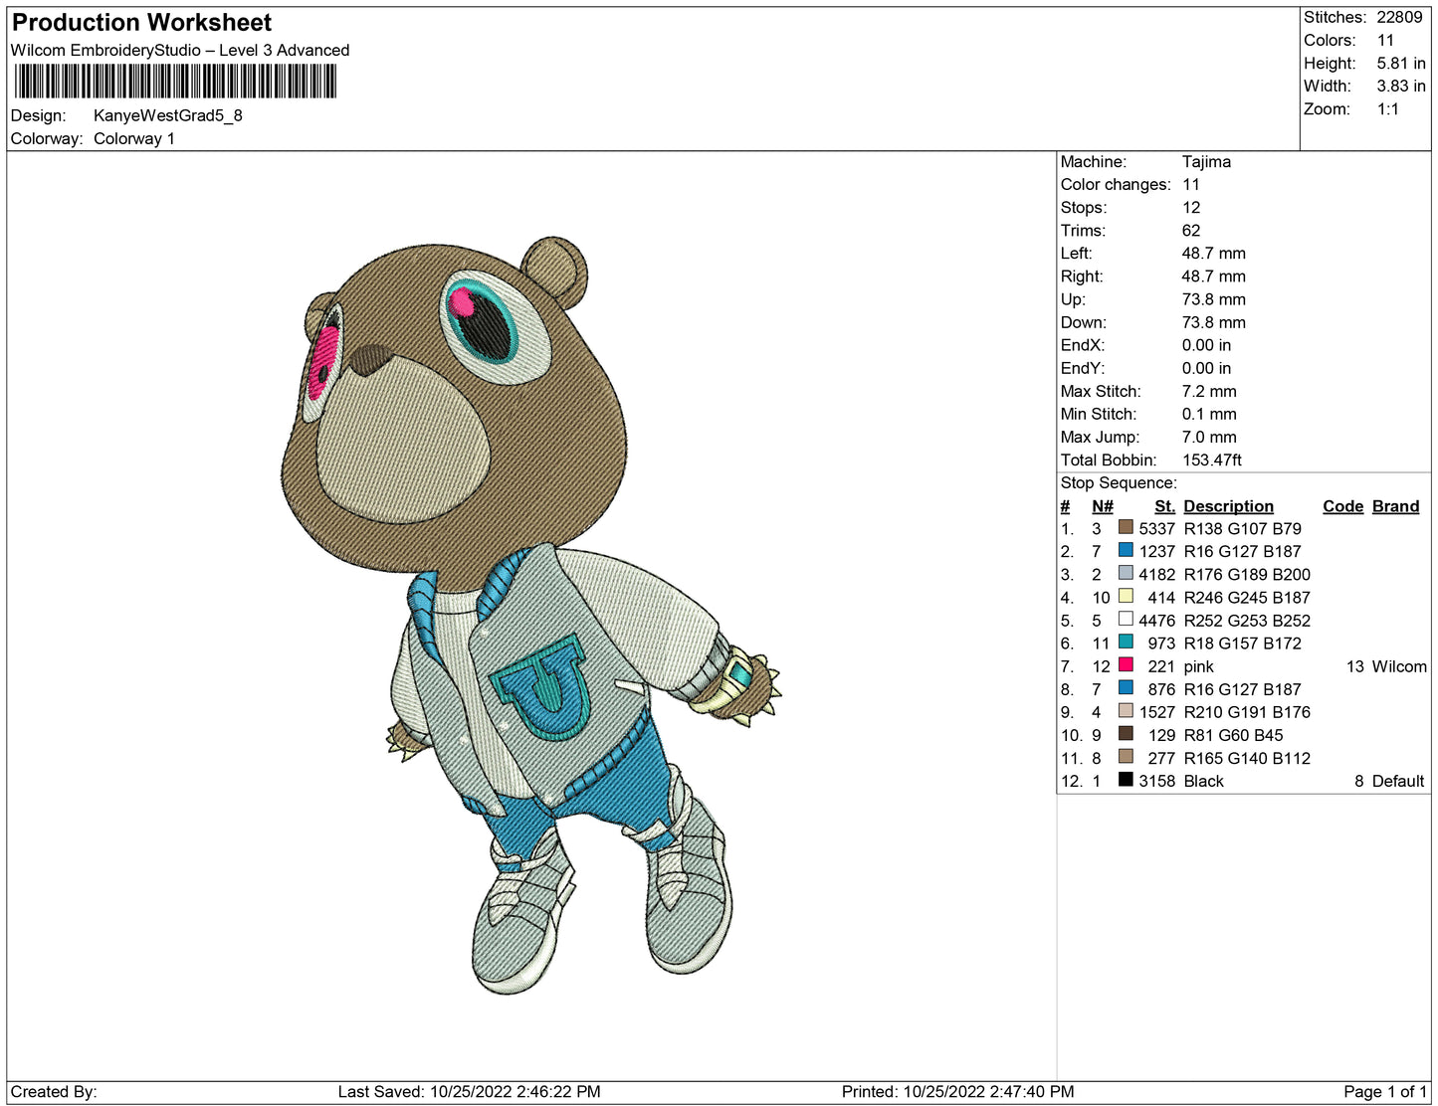
Task: Select the 'pink' description in stop 7
Action: [1199, 666]
